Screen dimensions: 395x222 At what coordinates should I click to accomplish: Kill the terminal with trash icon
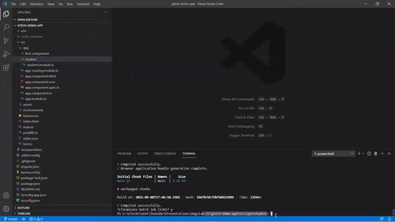click(376, 154)
